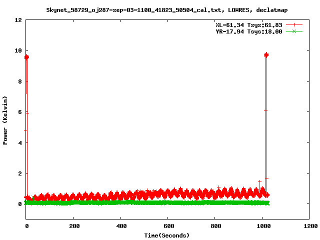Click the x-axis tick label 1200
Viewport: 320px width, 240px height.
(x=310, y=226)
